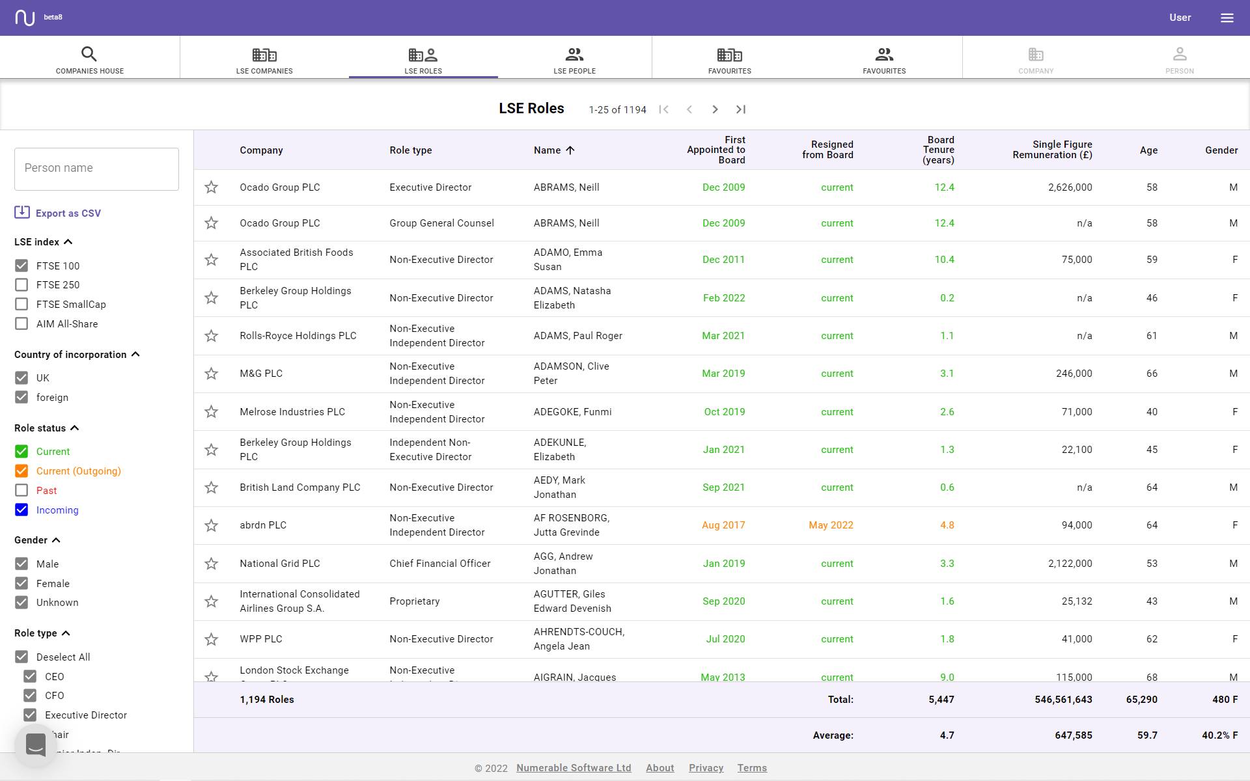
Task: Star the M&G PLC row
Action: (211, 374)
